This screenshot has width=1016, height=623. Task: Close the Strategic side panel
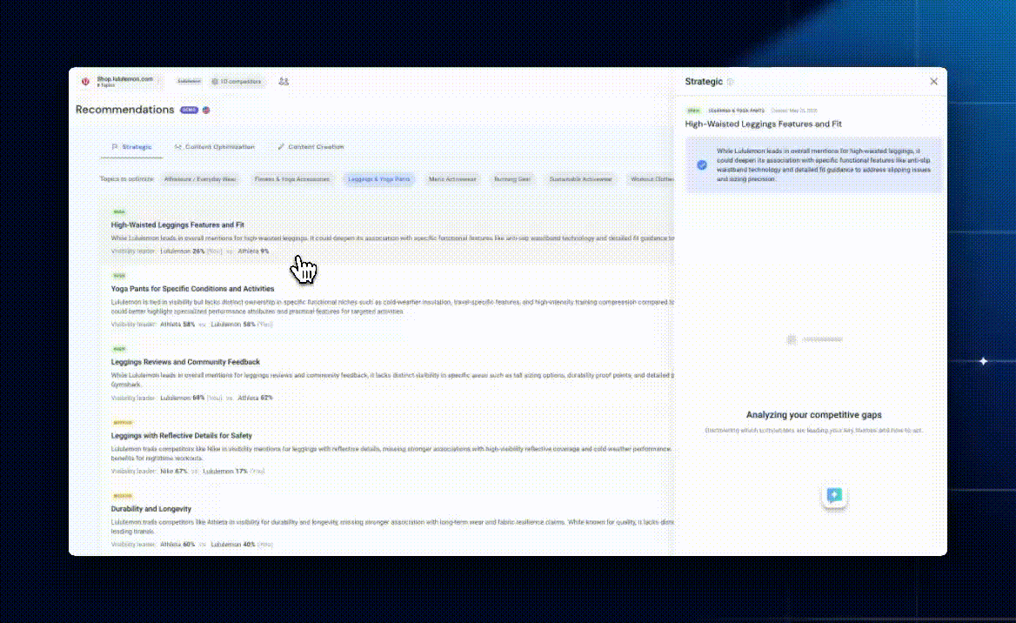point(933,82)
